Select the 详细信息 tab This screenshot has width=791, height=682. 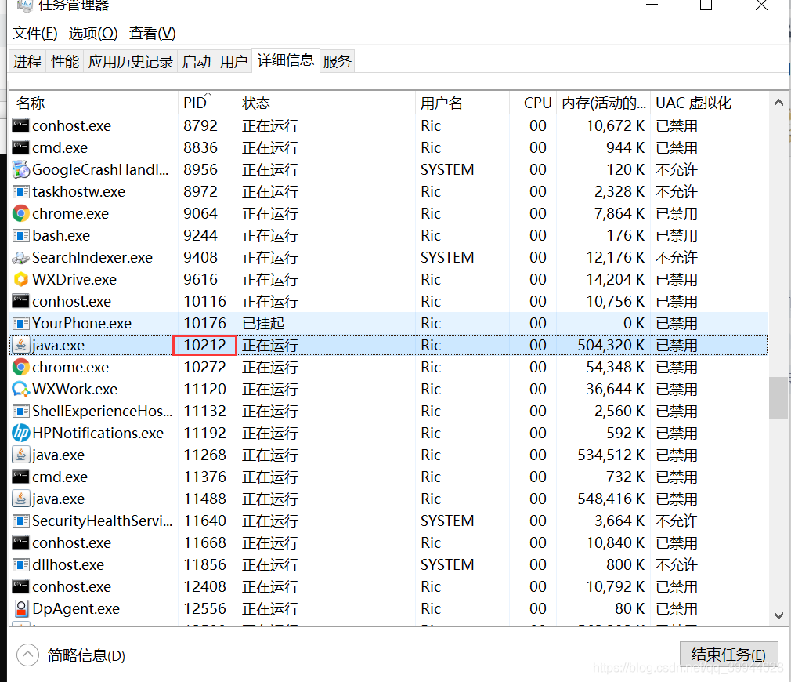click(286, 60)
